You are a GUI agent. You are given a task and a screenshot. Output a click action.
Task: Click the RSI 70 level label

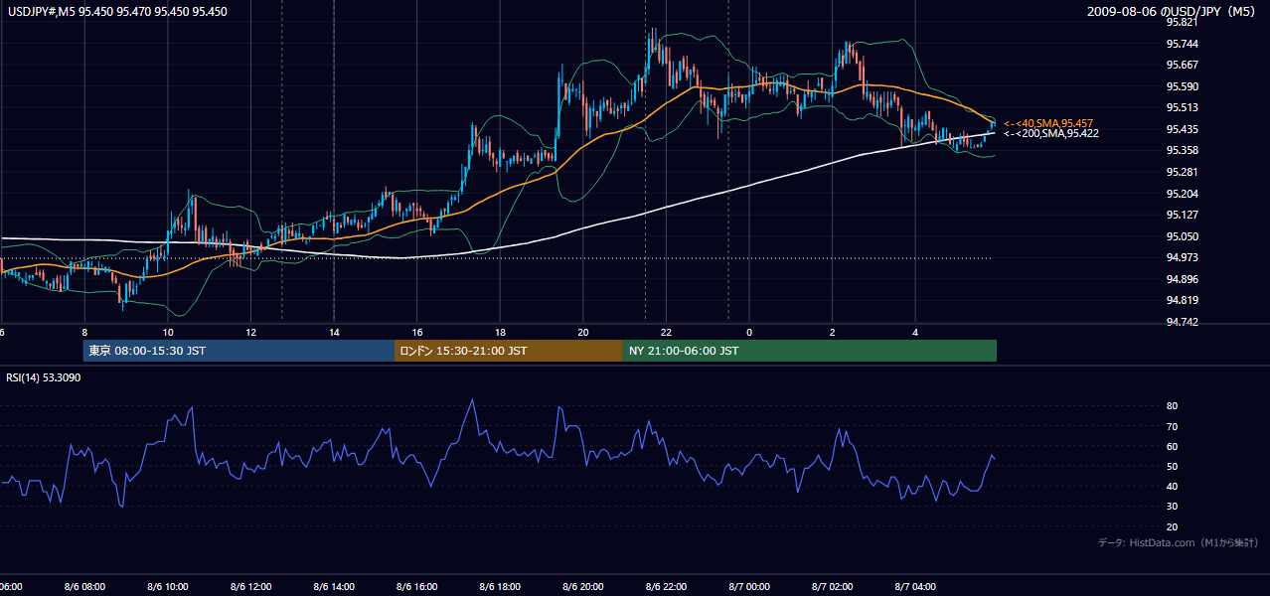[1172, 426]
